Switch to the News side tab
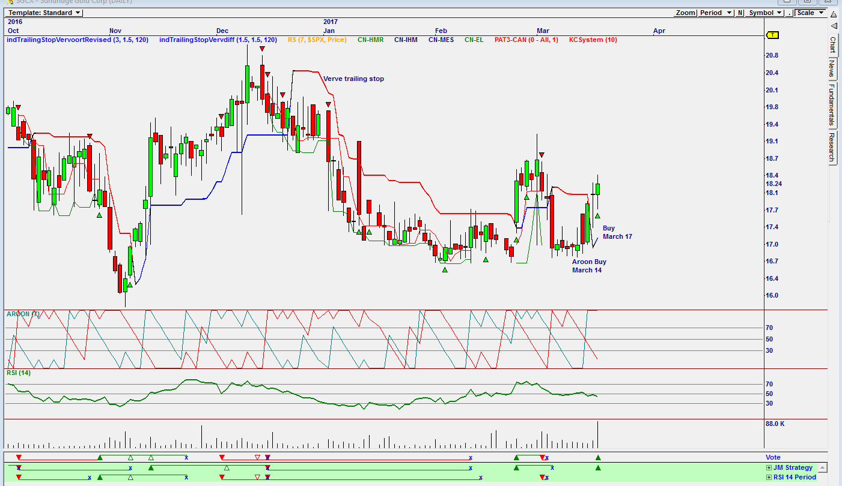This screenshot has height=486, width=842. (x=832, y=68)
